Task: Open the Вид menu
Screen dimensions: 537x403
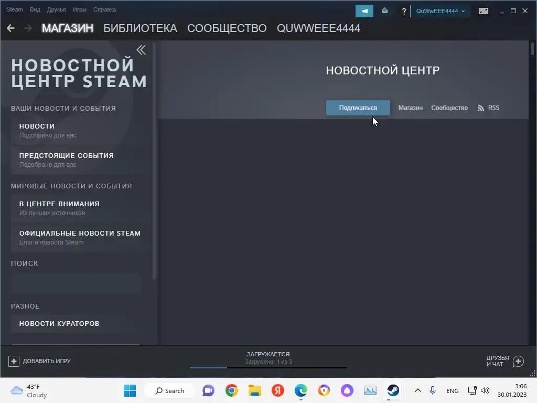Action: tap(35, 9)
